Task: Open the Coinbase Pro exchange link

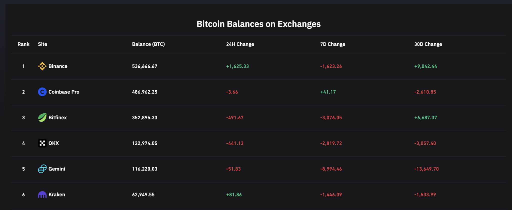Action: coord(64,92)
